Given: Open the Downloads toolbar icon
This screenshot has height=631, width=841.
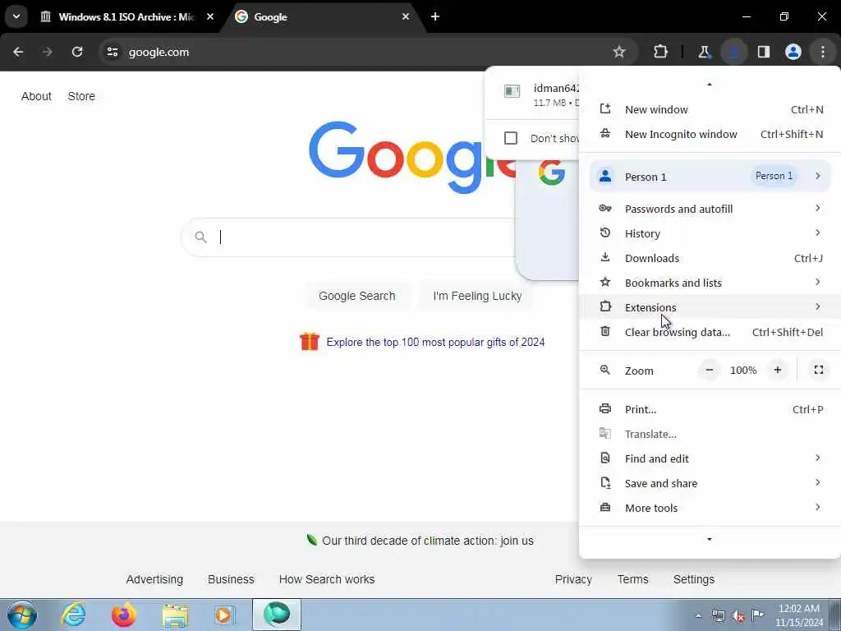Looking at the screenshot, I should 733,52.
